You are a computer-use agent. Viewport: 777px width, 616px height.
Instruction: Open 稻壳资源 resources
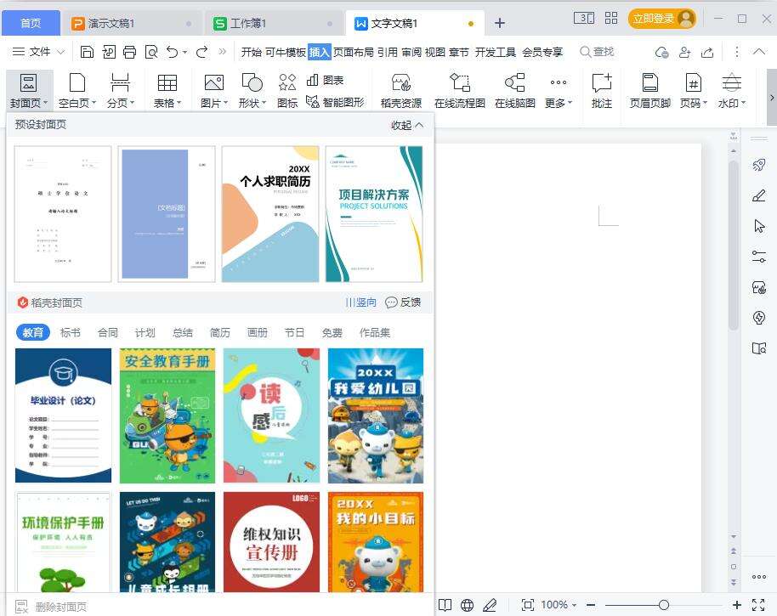[x=401, y=91]
